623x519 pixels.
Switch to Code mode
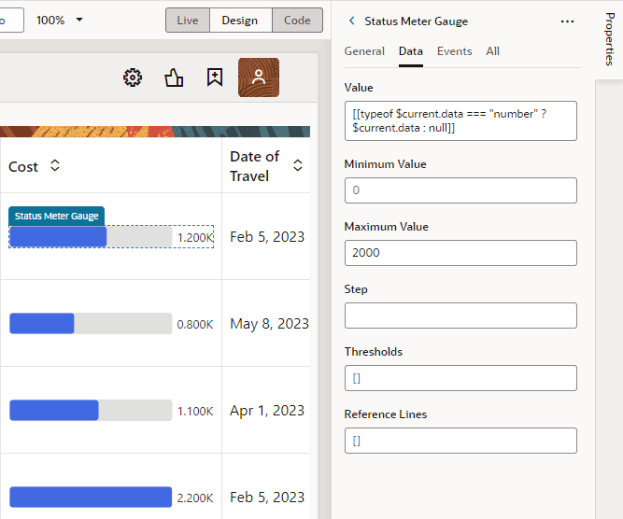[x=297, y=21]
